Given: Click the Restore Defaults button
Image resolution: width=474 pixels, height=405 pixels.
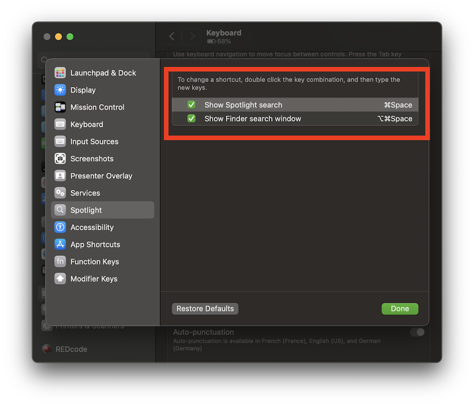Looking at the screenshot, I should [x=205, y=309].
